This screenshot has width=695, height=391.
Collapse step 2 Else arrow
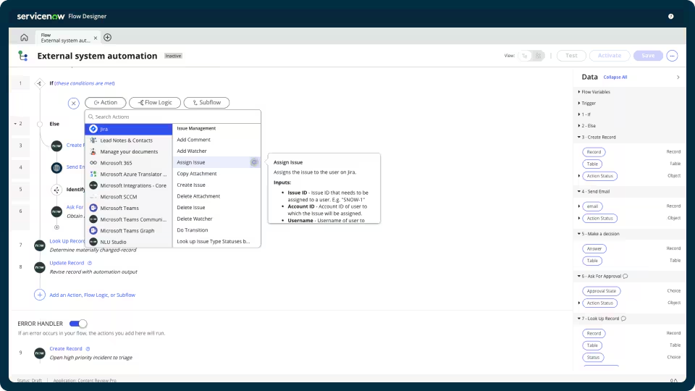pyautogui.click(x=15, y=124)
